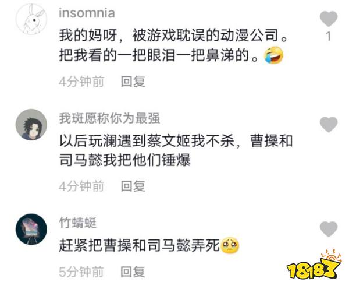Click the 5分钟前 timestamp
Image resolution: width=349 pixels, height=289 pixels.
pos(81,272)
